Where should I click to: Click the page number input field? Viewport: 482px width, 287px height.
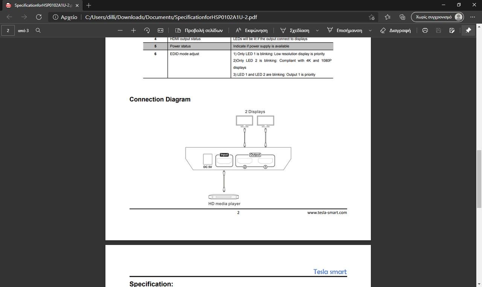pyautogui.click(x=8, y=30)
